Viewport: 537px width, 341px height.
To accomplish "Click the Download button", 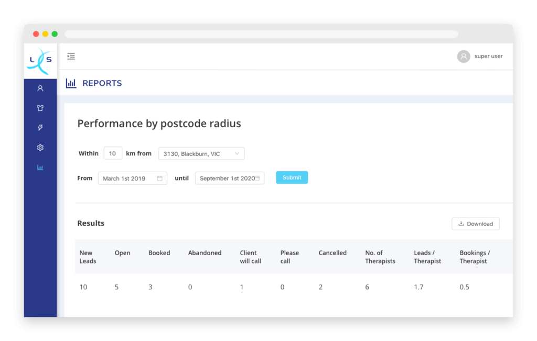I will tap(475, 224).
